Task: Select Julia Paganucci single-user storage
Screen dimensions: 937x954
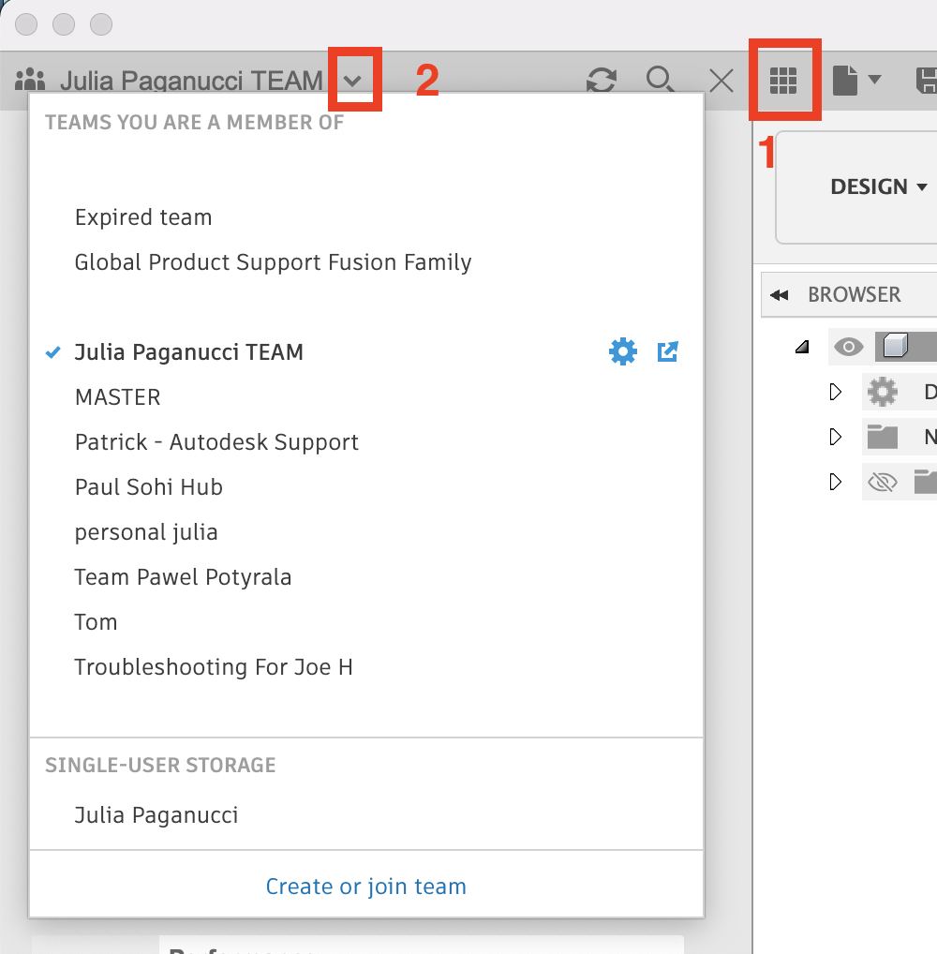Action: tap(156, 815)
